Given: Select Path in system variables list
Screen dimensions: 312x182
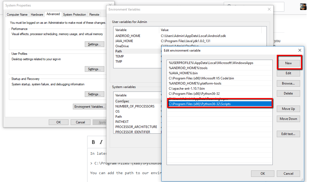Looking at the screenshot, I should click(x=138, y=117).
